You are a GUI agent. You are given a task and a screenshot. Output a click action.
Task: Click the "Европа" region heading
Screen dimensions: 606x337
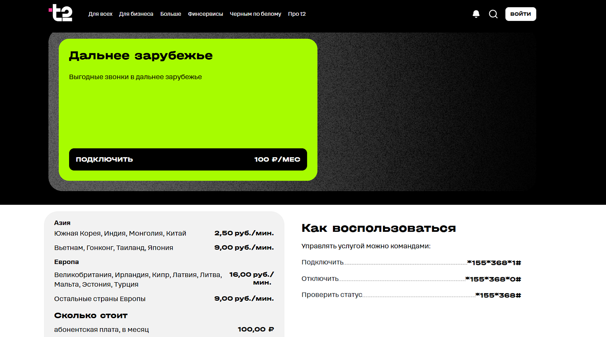tap(66, 262)
